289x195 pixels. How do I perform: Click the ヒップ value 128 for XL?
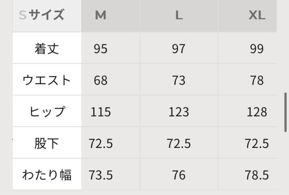(x=257, y=112)
